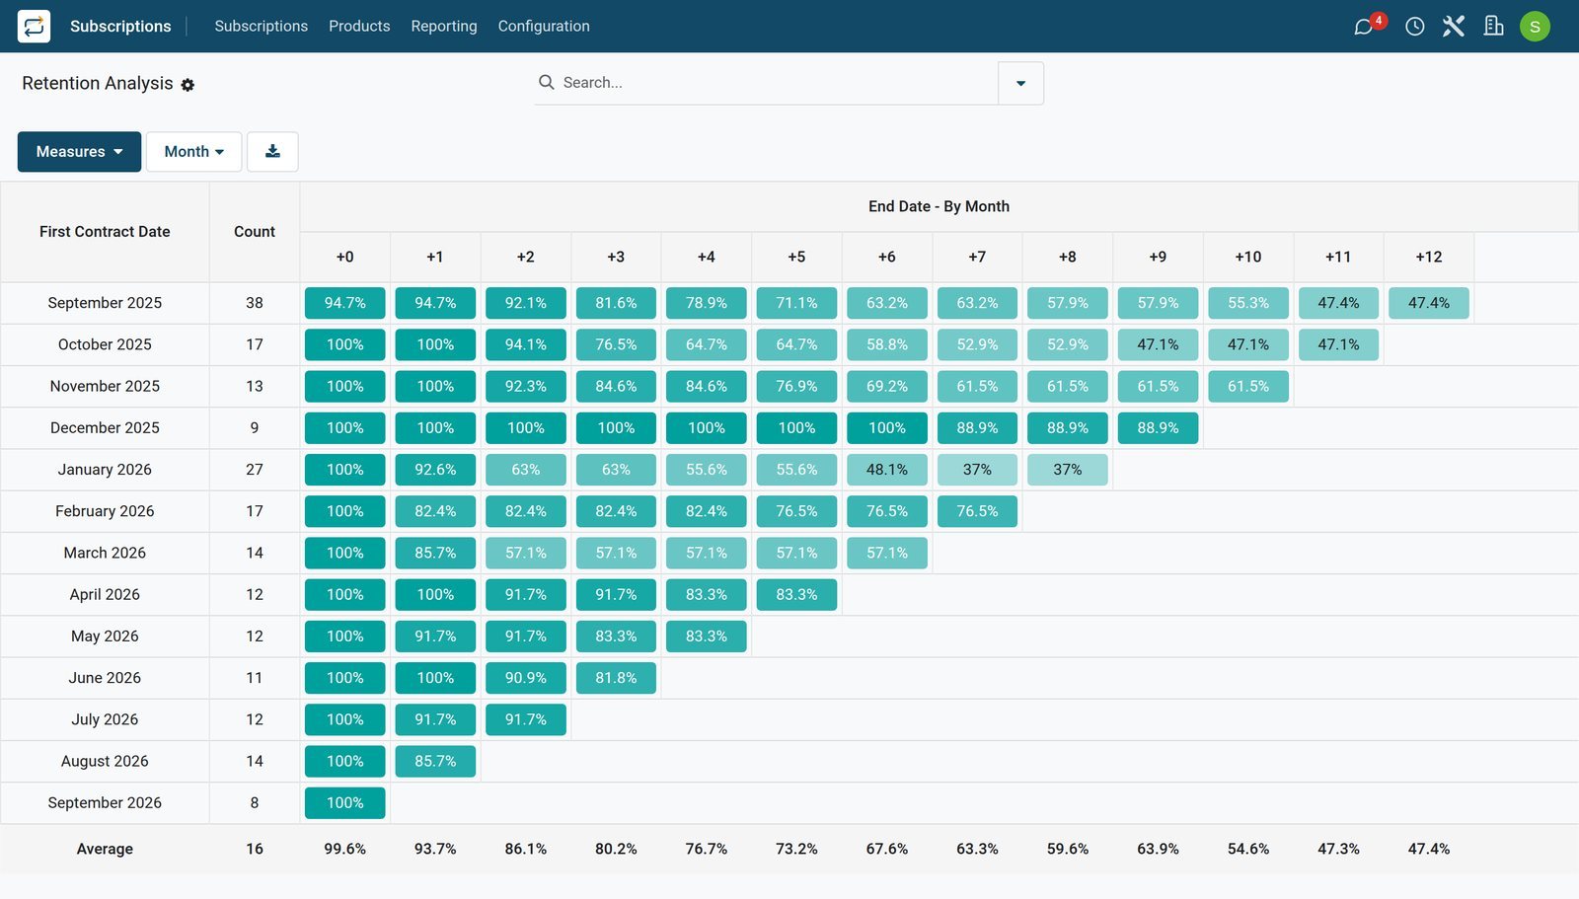Click December 2025 +9 cell showing 88.9%

click(x=1158, y=427)
